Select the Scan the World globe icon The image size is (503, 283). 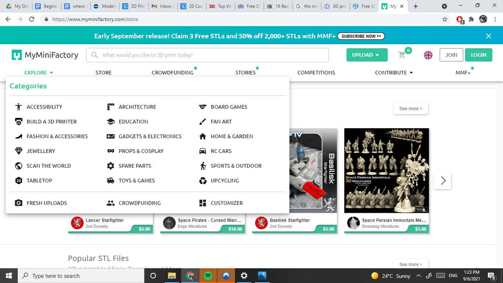point(19,166)
